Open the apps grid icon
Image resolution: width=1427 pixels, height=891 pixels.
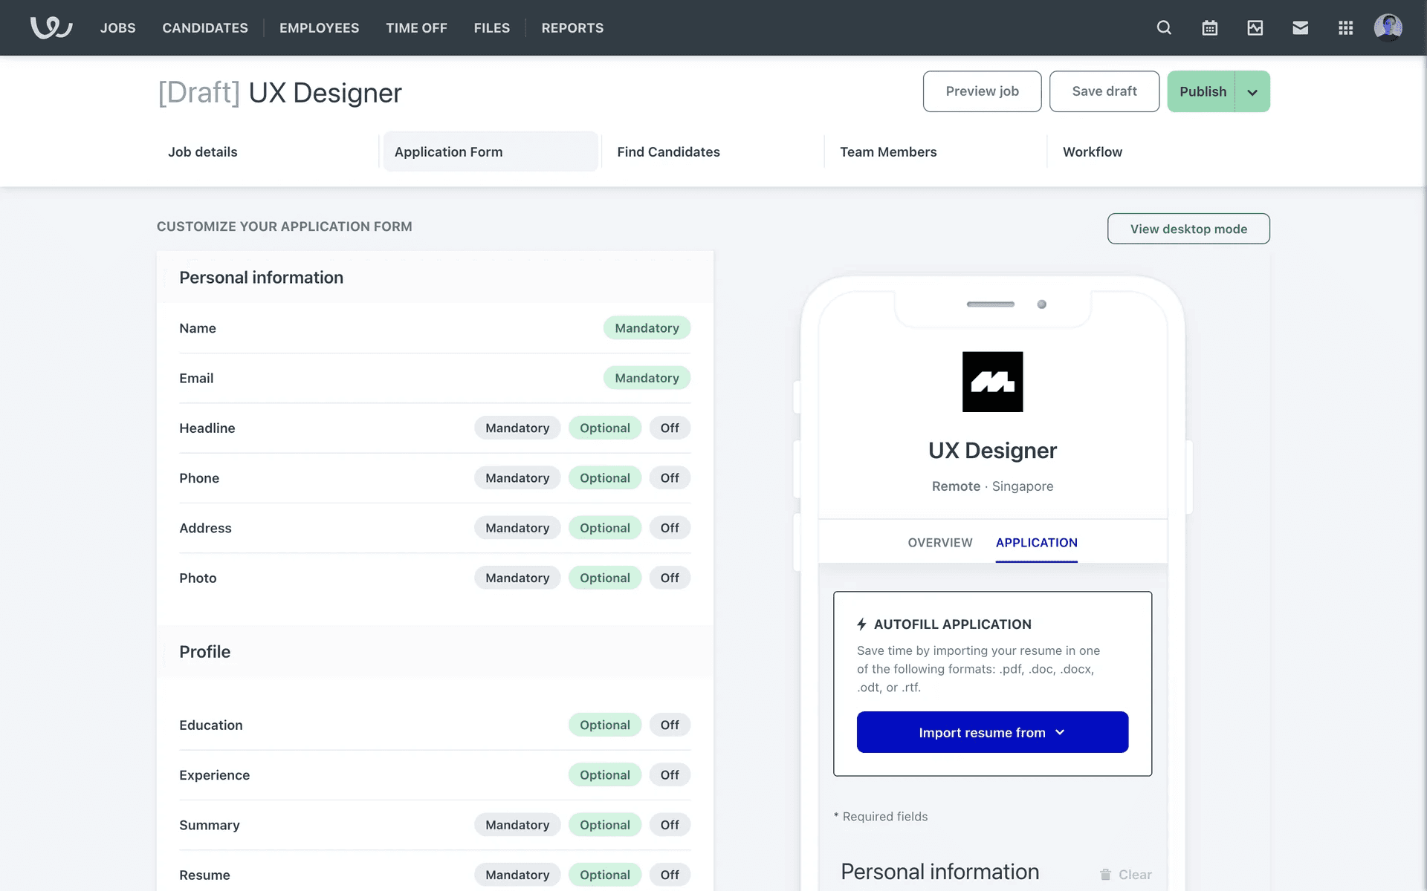point(1345,27)
